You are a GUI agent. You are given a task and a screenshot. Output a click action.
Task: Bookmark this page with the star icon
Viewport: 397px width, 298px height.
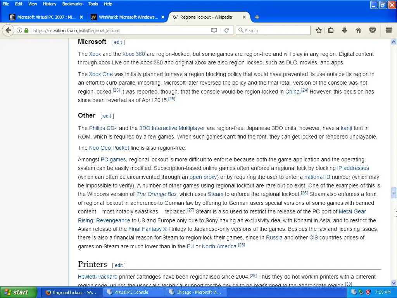point(319,30)
